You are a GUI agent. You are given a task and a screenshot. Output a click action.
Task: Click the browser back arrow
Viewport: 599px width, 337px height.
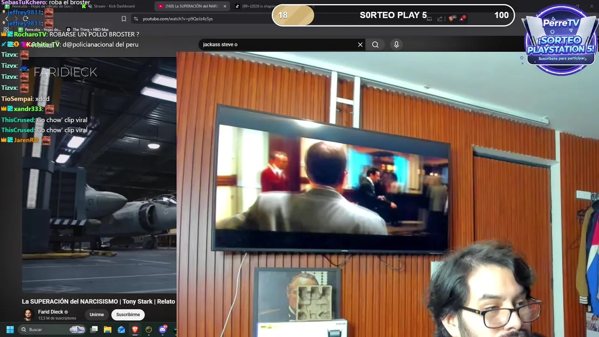point(7,19)
